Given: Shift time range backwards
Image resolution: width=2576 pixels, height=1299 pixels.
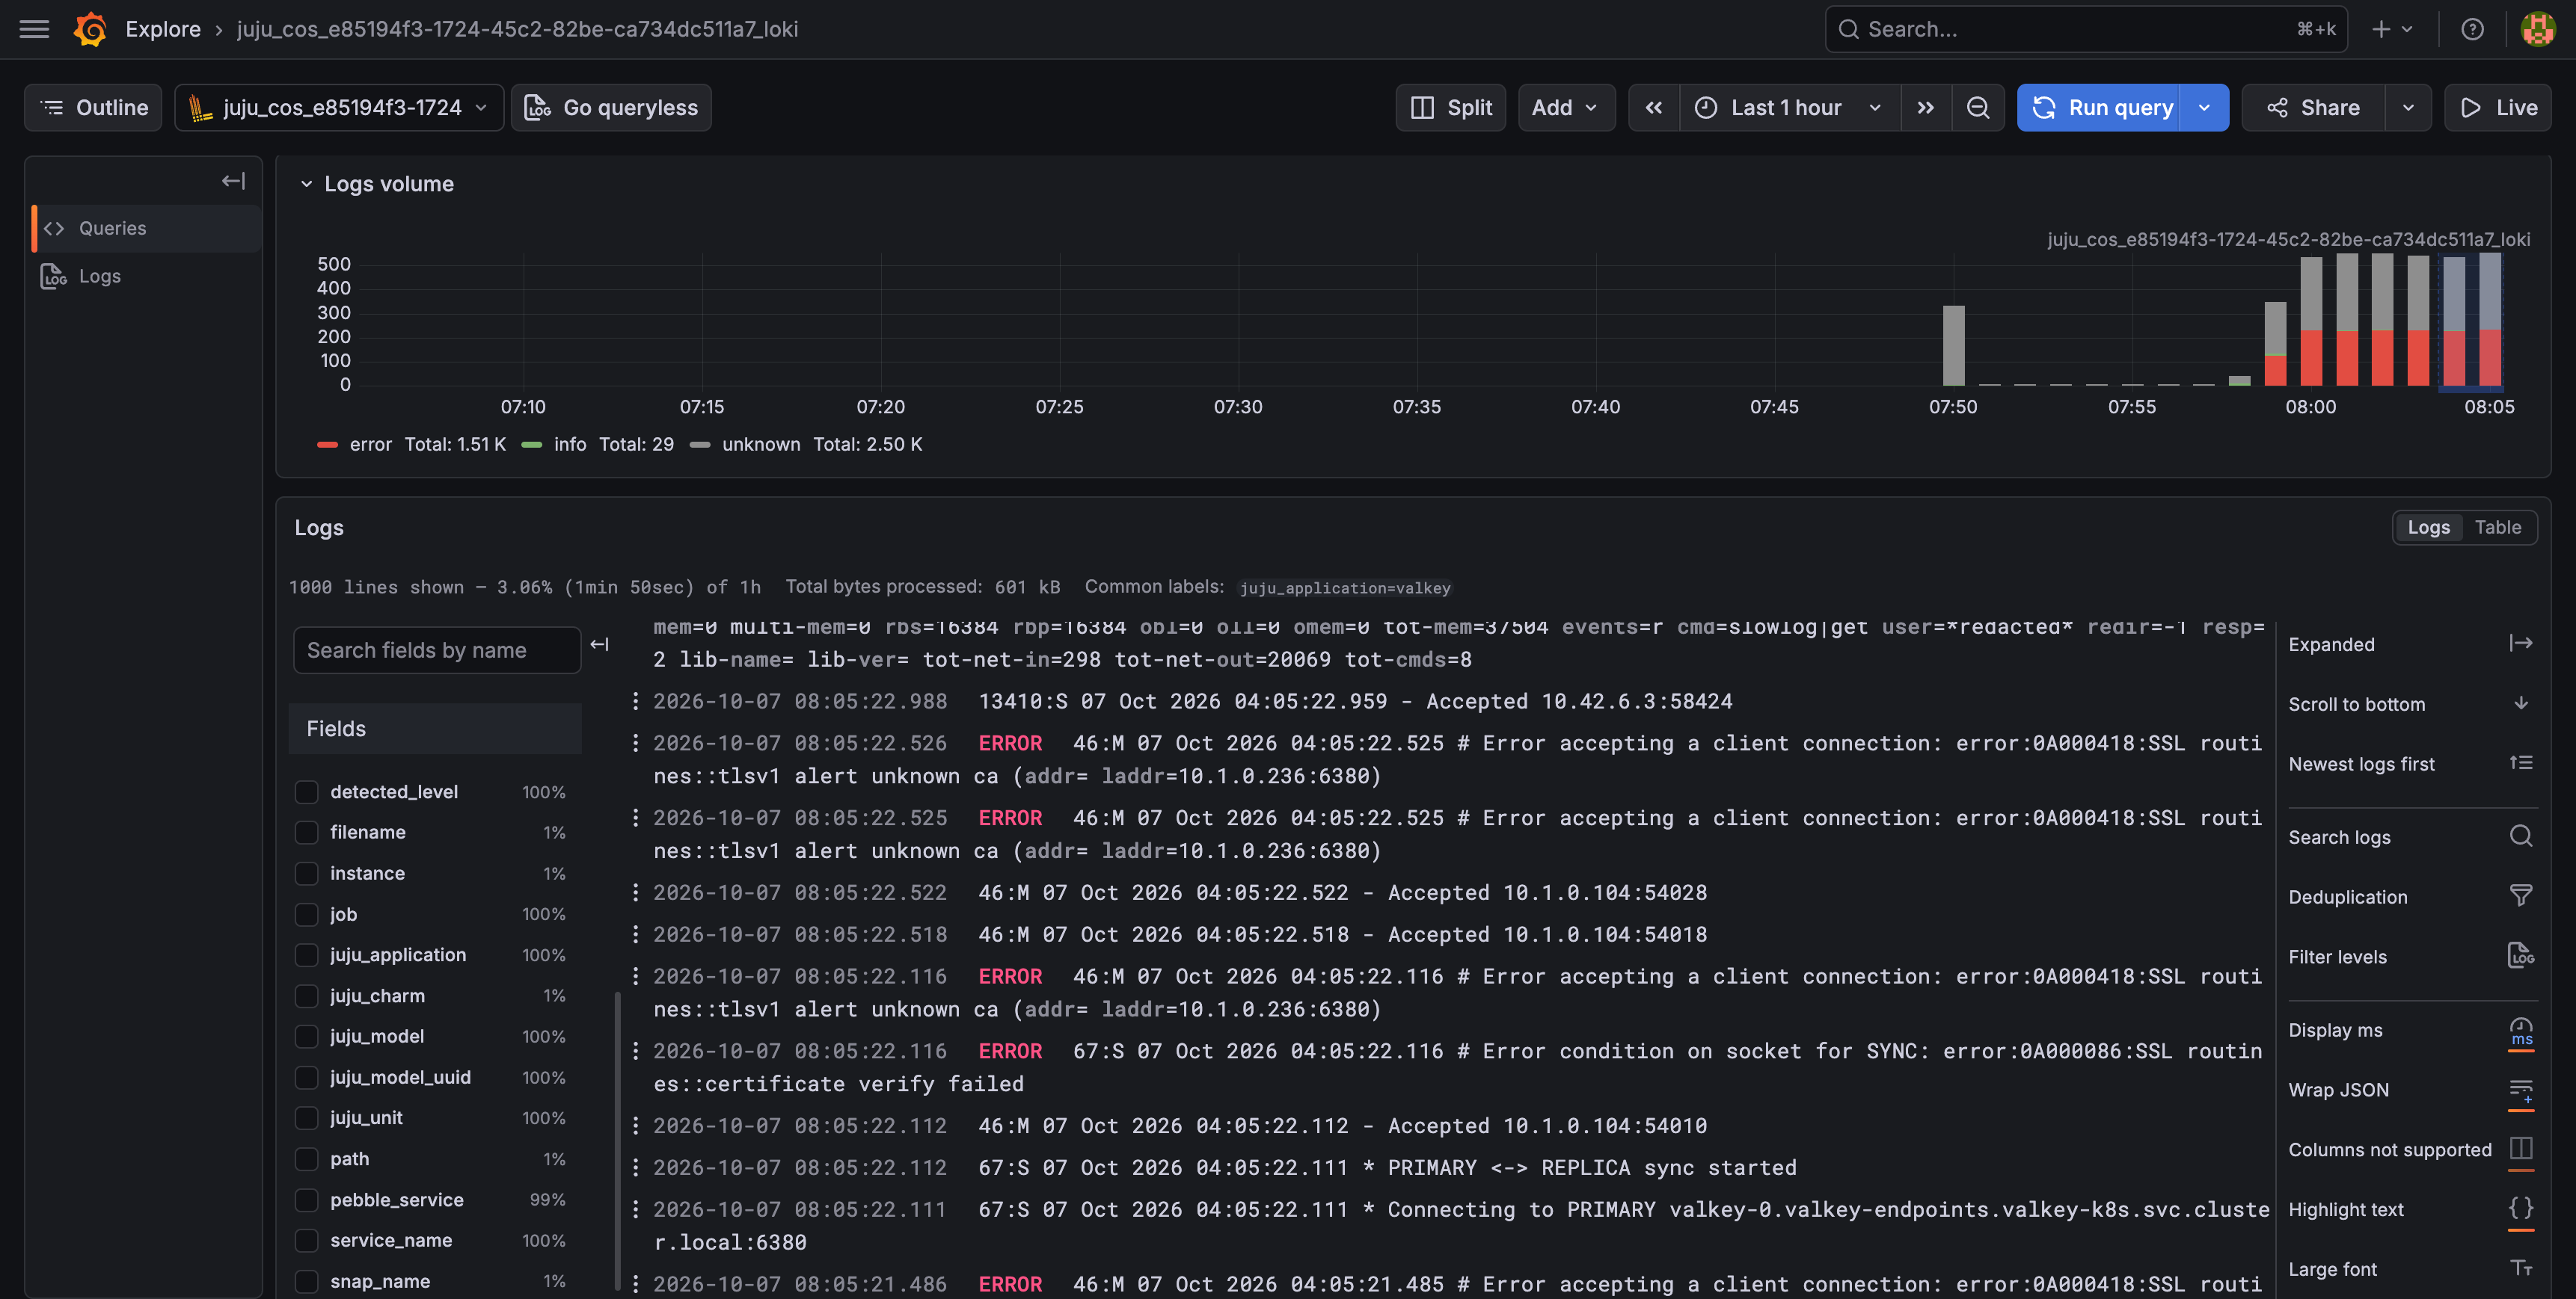Looking at the screenshot, I should pyautogui.click(x=1654, y=108).
